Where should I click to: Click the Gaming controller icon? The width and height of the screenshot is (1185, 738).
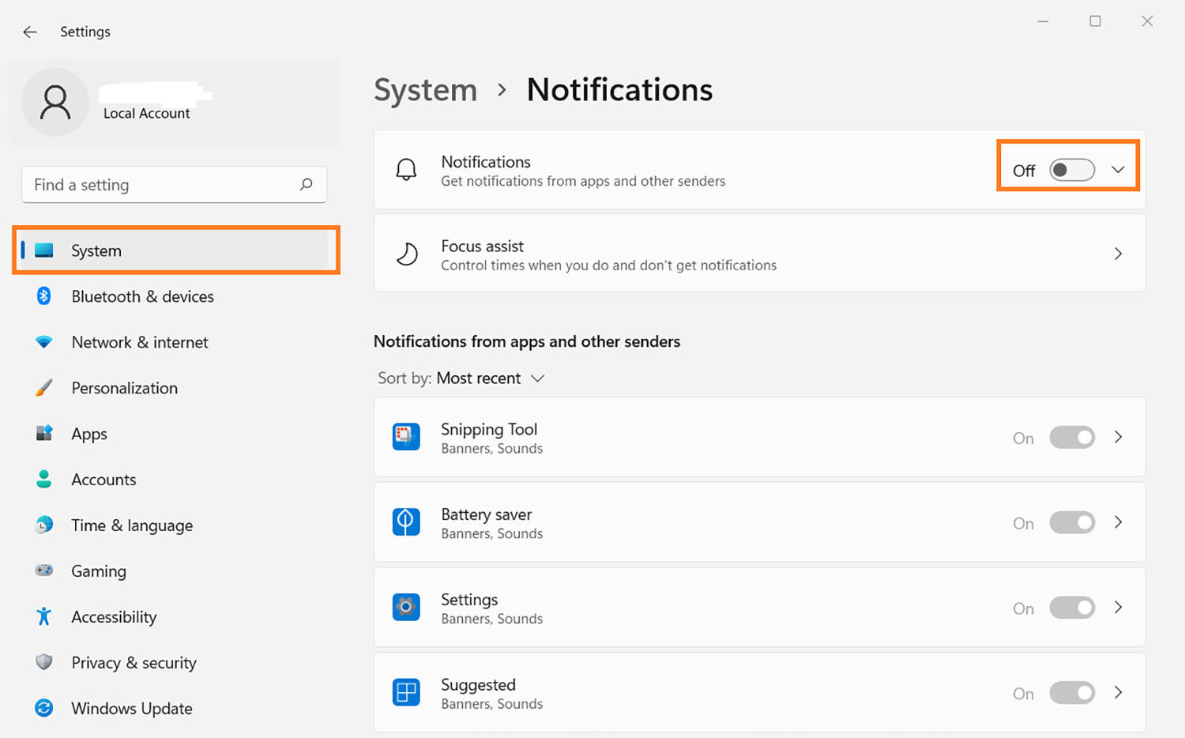pyautogui.click(x=44, y=570)
